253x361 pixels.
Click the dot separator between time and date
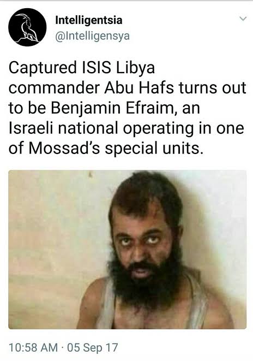pos(63,347)
